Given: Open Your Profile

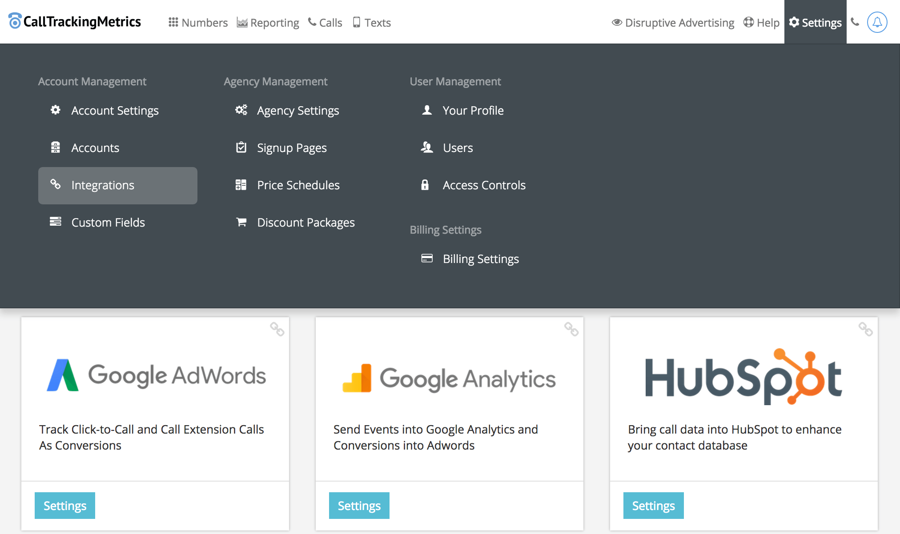Looking at the screenshot, I should point(473,110).
